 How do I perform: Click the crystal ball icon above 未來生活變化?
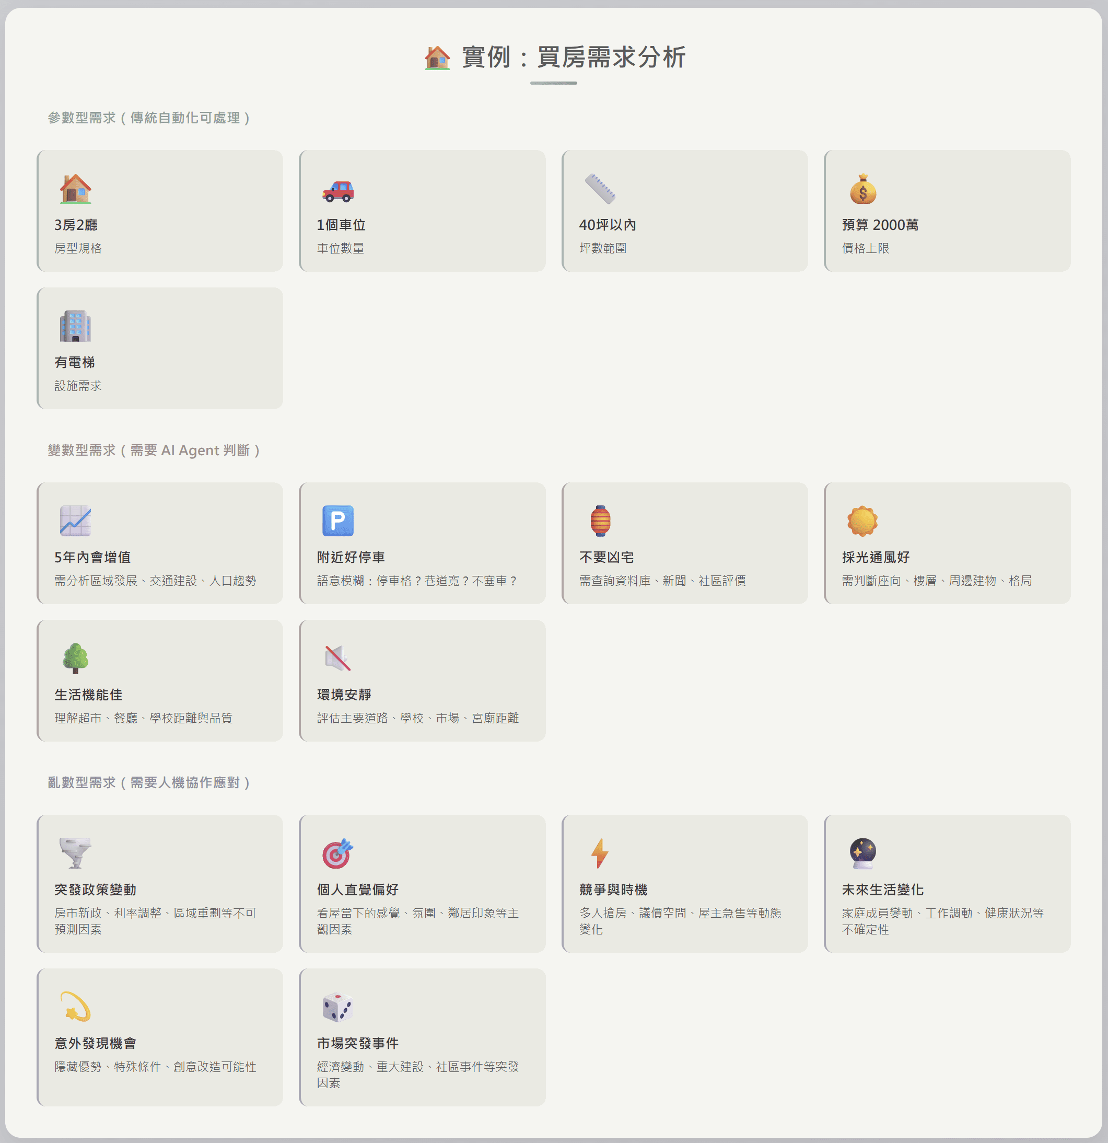click(862, 853)
